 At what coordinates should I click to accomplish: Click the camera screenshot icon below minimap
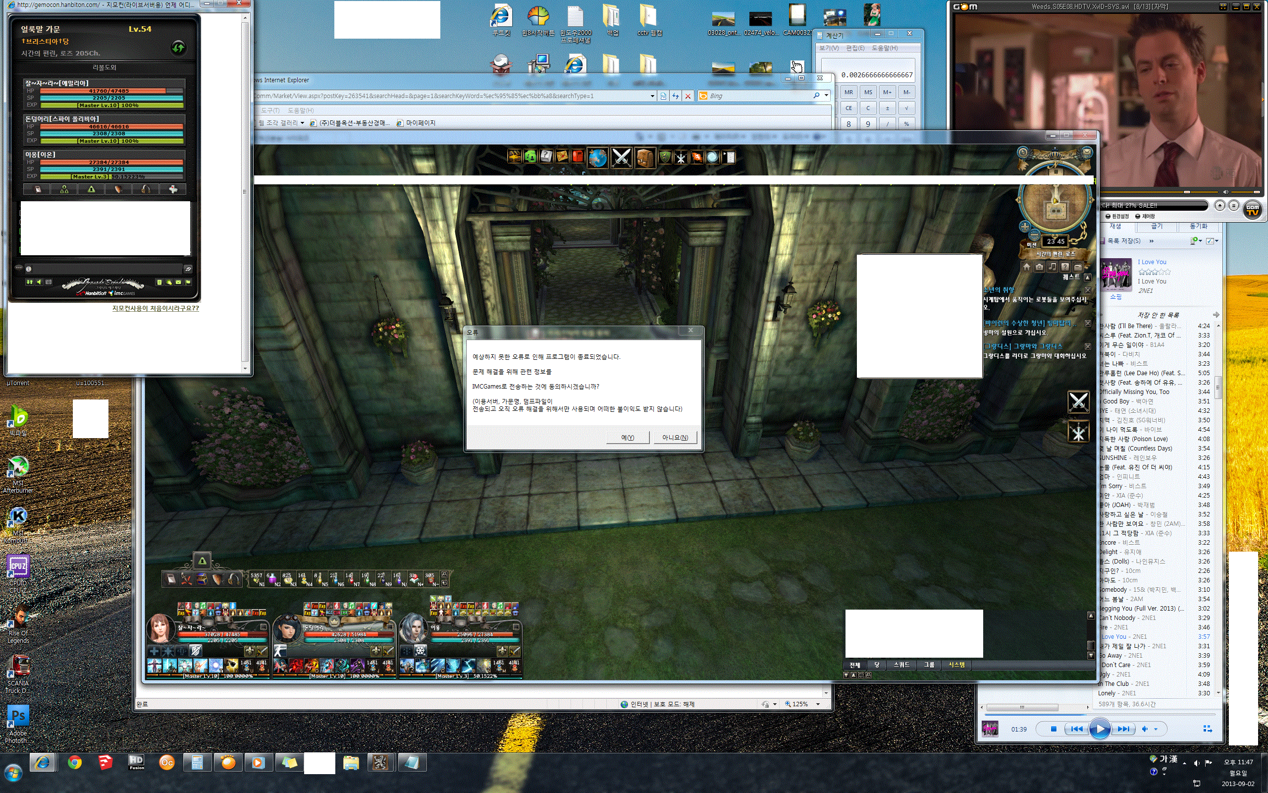click(1039, 267)
